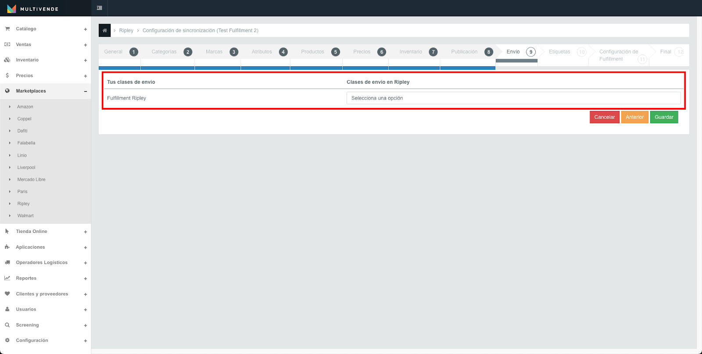Open the Mercado Libre marketplace item
The height and width of the screenshot is (354, 702).
point(32,179)
